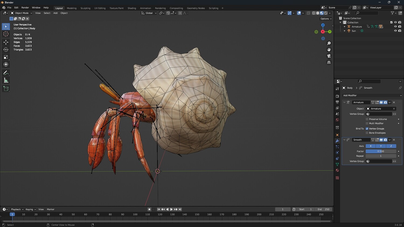This screenshot has height=227, width=404.
Task: Select the Annotate pencil tool
Action: [x=6, y=73]
